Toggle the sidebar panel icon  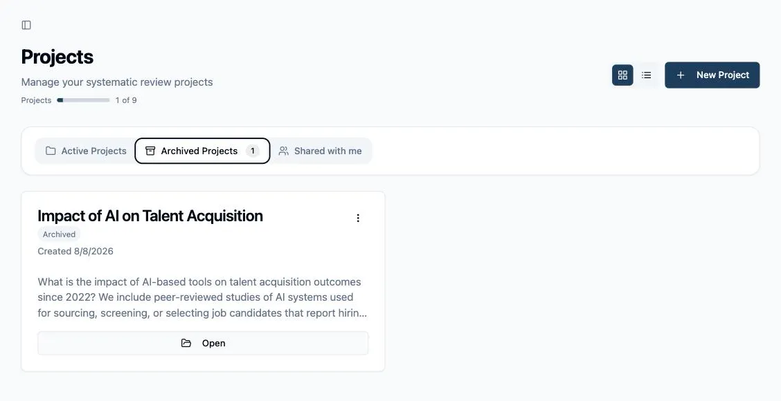[x=26, y=25]
